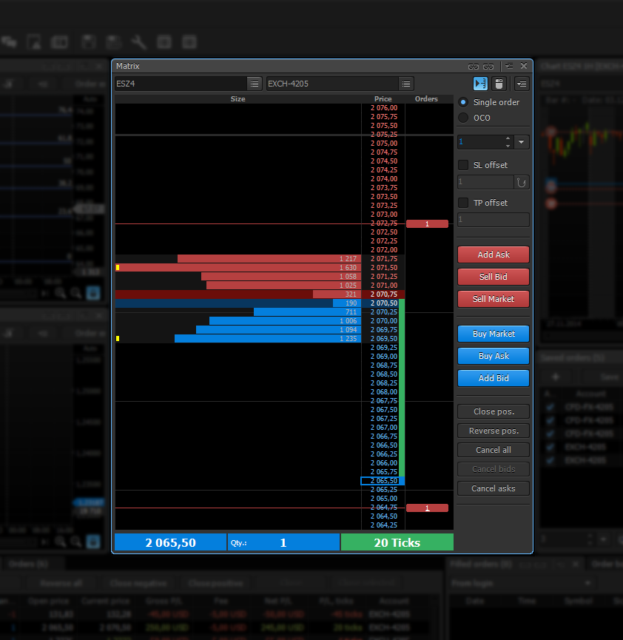Click the leftmost chain-link icon in the Matrix title bar
623x640 pixels.
[473, 67]
